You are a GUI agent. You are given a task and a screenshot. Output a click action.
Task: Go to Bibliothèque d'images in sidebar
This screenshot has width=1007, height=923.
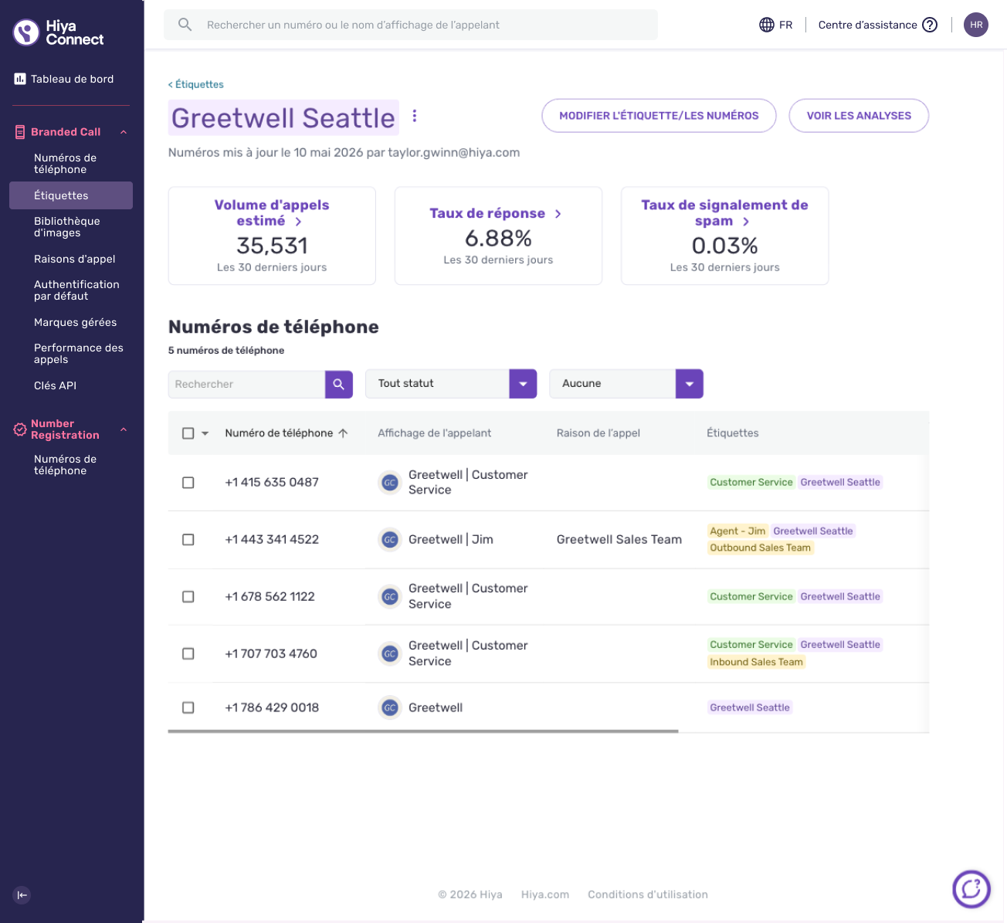(x=67, y=227)
